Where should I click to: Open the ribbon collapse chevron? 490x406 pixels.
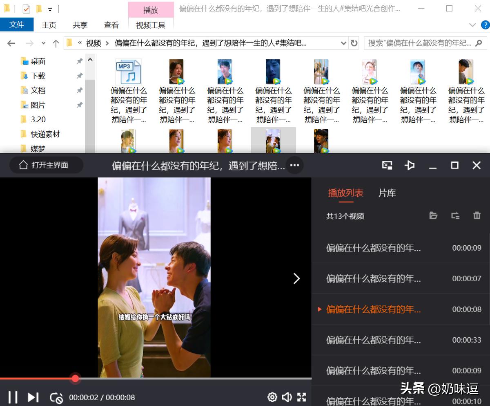(472, 25)
